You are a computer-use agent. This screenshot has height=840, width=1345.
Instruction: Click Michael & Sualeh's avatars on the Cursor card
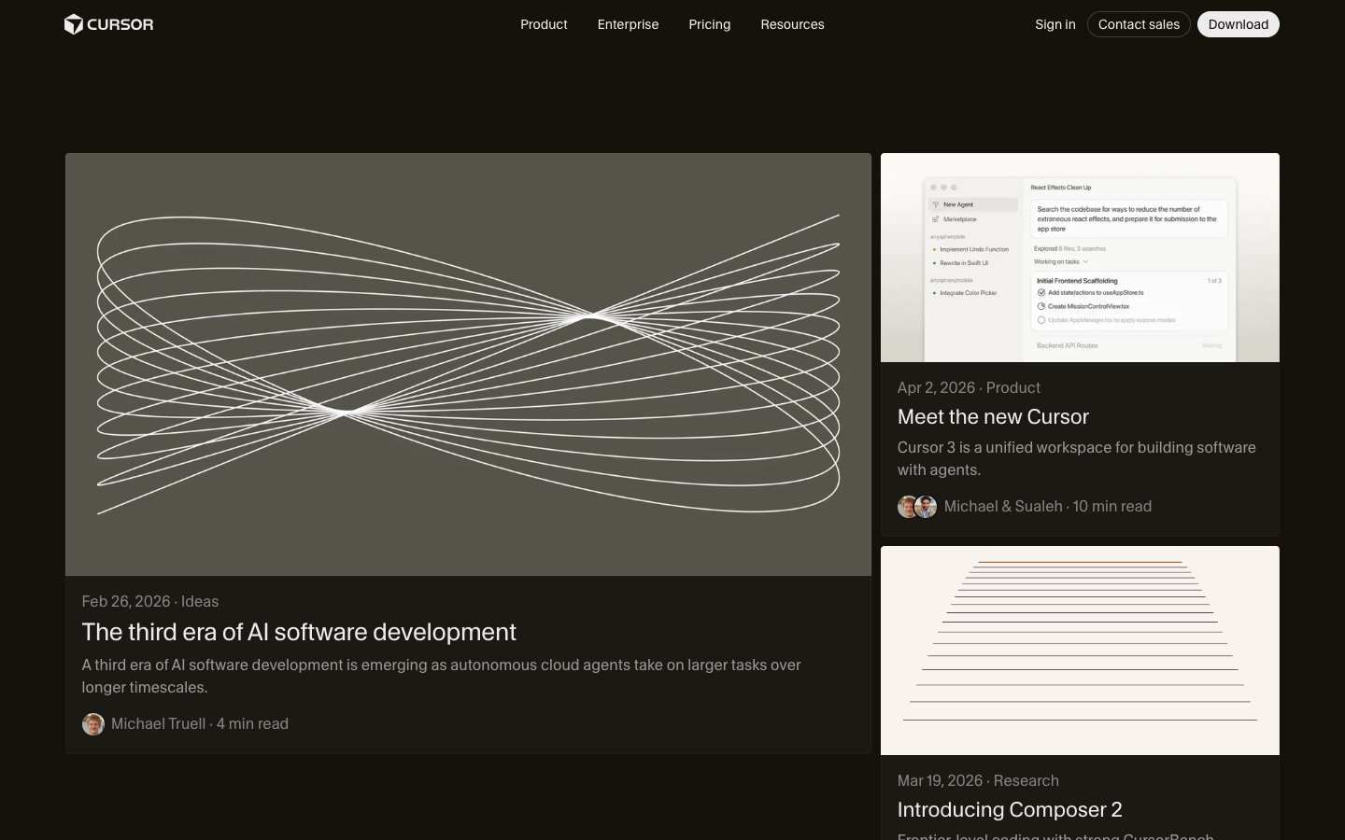pyautogui.click(x=916, y=507)
